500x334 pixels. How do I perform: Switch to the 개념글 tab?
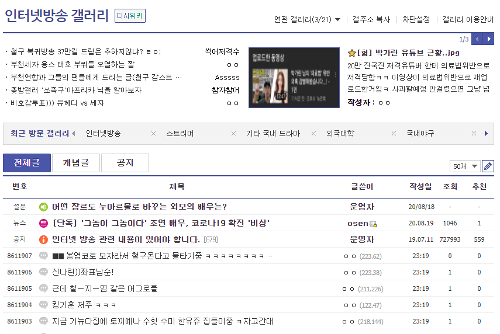[76, 163]
